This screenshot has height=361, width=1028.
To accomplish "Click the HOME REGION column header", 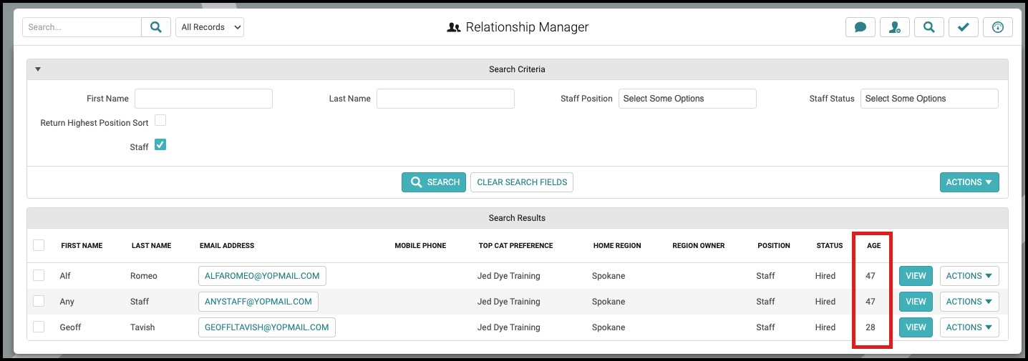I will click(617, 246).
